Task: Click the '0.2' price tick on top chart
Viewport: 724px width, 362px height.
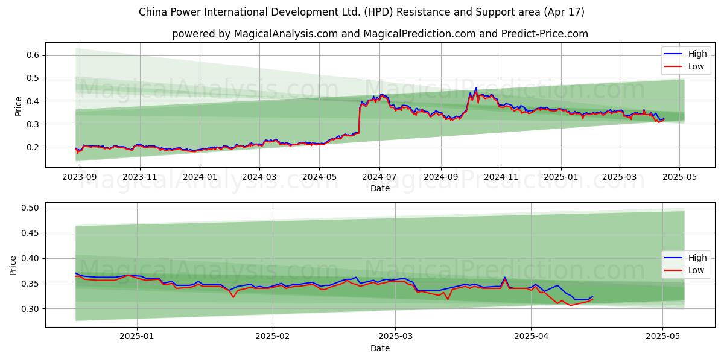Action: pyautogui.click(x=34, y=147)
